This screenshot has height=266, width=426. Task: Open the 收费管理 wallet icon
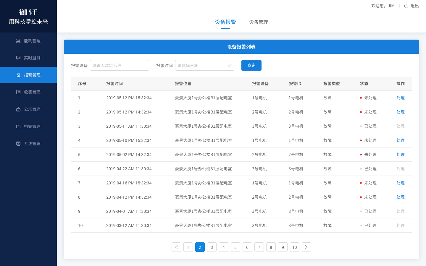pos(18,92)
